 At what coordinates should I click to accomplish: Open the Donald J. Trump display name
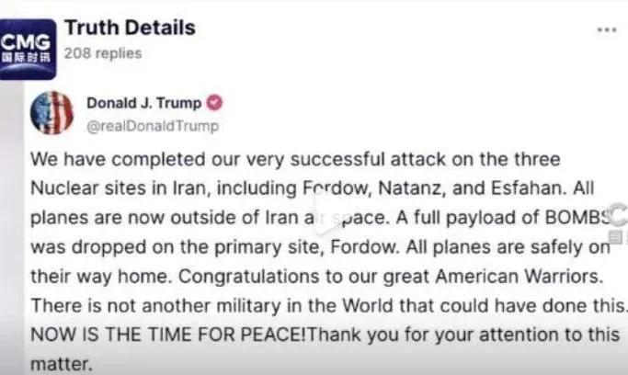(143, 103)
